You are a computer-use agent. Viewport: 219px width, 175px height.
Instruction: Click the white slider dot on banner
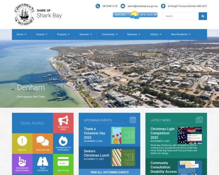[107, 101]
